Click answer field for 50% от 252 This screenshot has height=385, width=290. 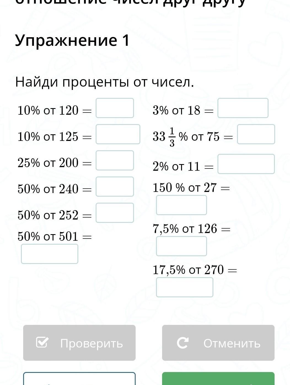pos(115,213)
